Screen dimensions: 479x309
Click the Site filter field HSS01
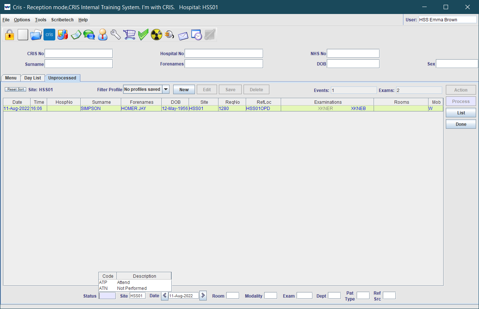137,295
